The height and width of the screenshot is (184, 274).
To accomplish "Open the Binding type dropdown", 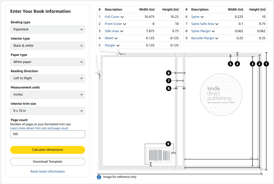I will coord(47,30).
